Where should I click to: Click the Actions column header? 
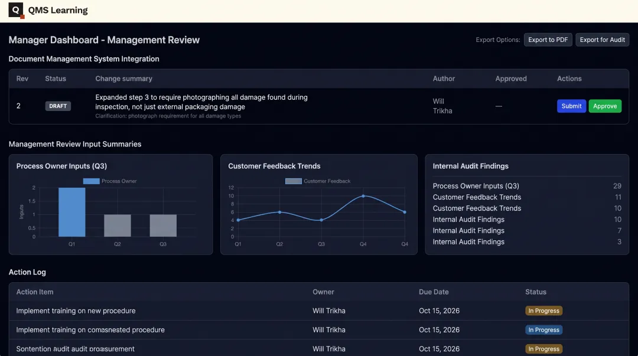click(x=569, y=79)
